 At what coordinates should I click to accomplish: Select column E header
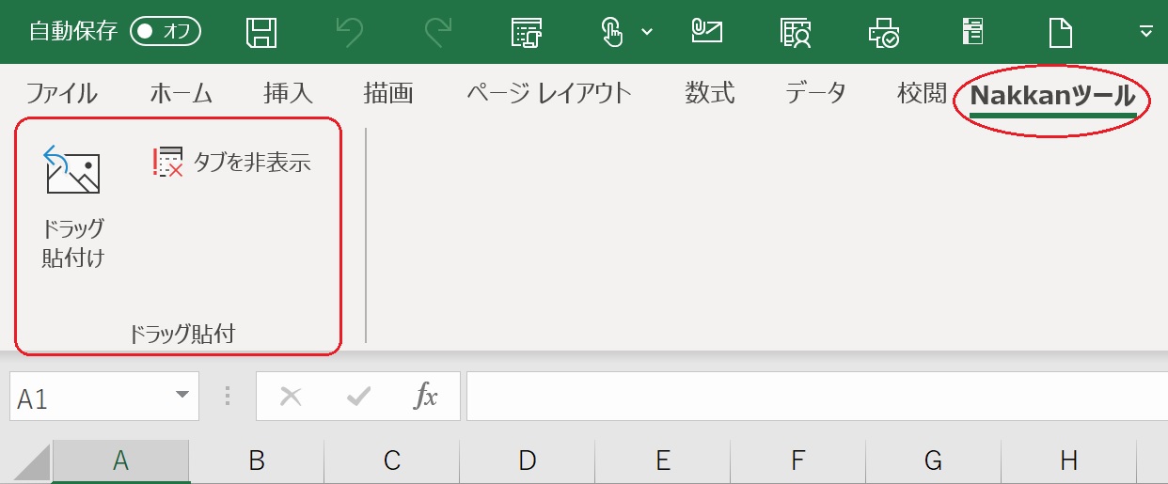point(663,461)
